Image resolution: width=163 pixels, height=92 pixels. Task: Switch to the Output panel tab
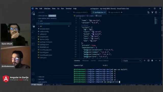click(x=93, y=61)
